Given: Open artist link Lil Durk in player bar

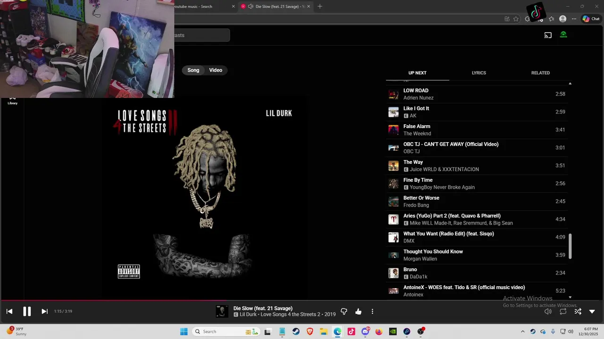Looking at the screenshot, I should tap(249, 315).
